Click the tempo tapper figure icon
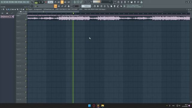This screenshot has height=108, width=192. point(118,6)
